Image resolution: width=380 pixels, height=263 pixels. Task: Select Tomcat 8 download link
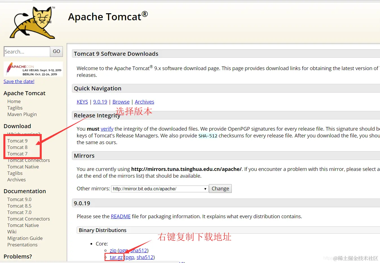17,147
